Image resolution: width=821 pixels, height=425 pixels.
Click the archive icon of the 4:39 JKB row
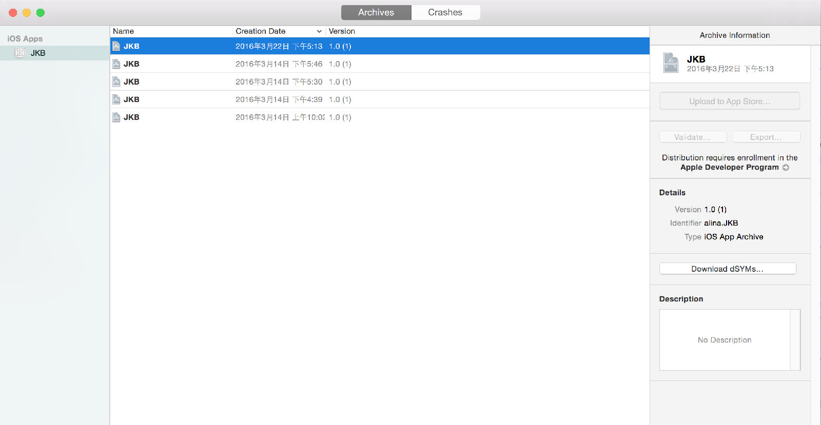click(x=116, y=99)
